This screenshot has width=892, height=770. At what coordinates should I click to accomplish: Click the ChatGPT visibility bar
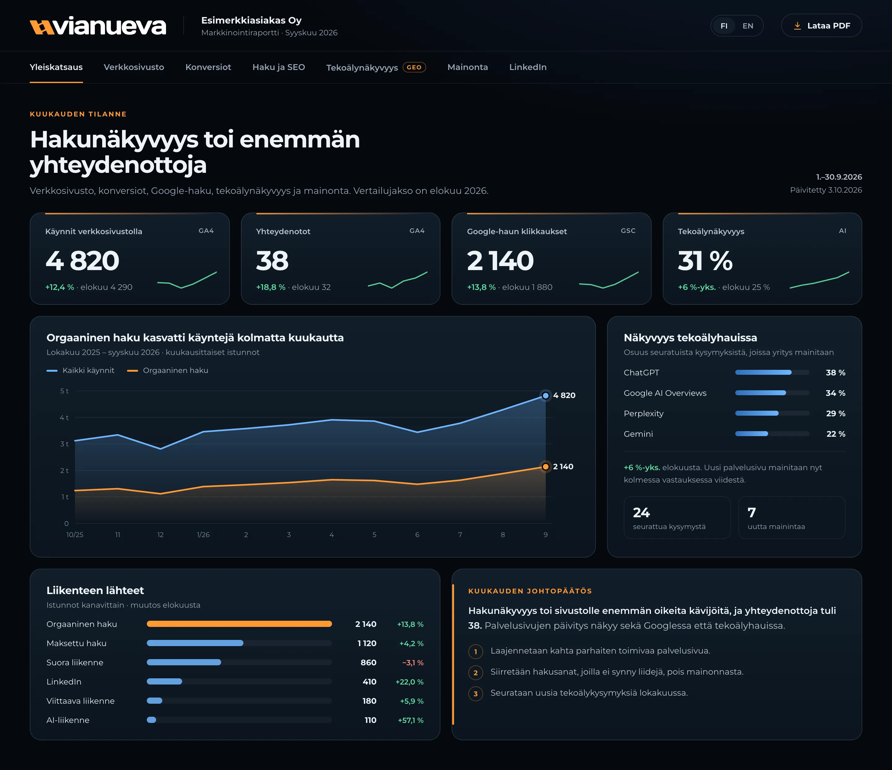click(772, 372)
